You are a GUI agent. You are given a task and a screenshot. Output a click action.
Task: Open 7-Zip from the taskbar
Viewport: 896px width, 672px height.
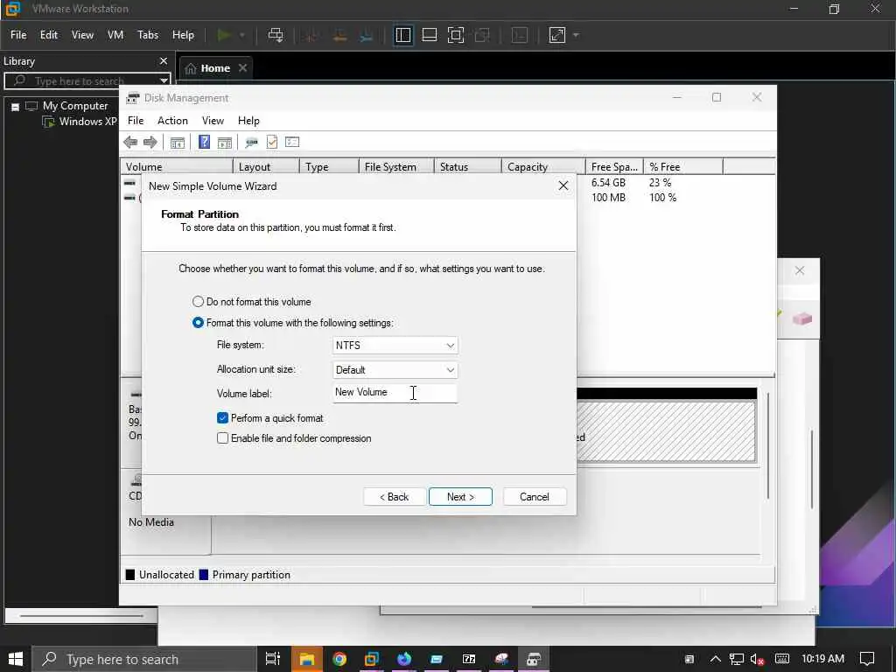click(x=469, y=659)
